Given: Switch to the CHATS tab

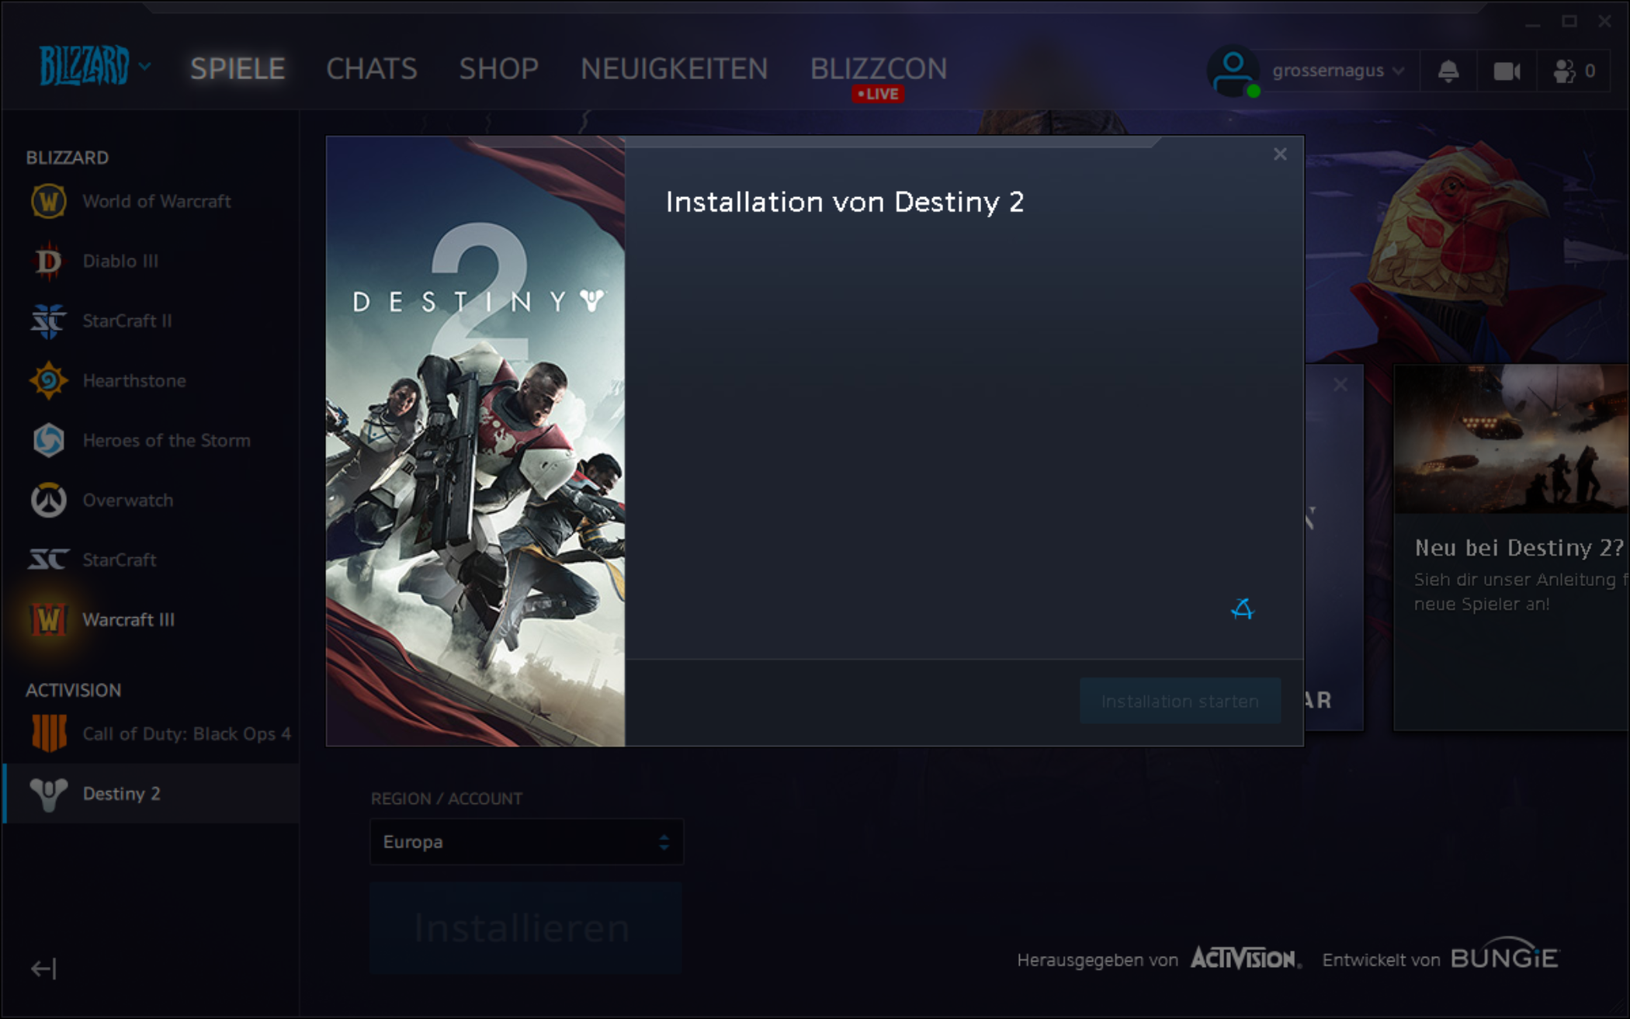Looking at the screenshot, I should coord(371,69).
